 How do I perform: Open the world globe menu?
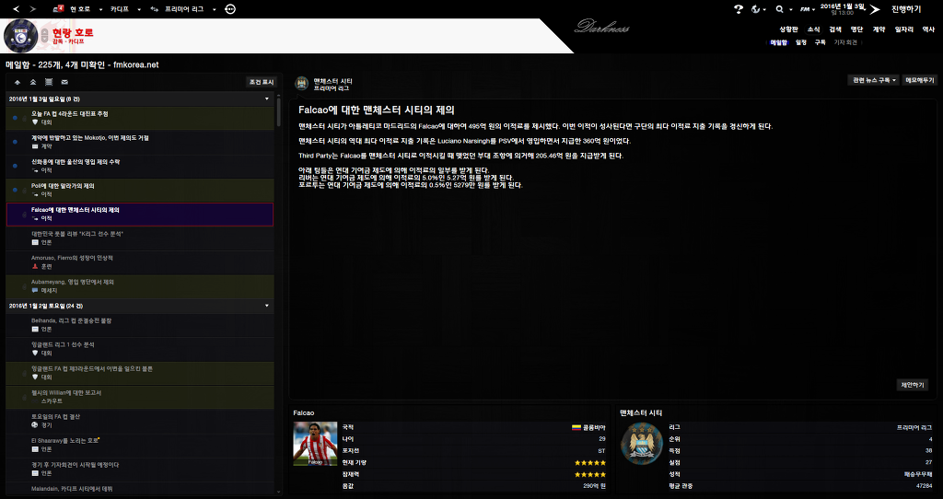pos(759,9)
